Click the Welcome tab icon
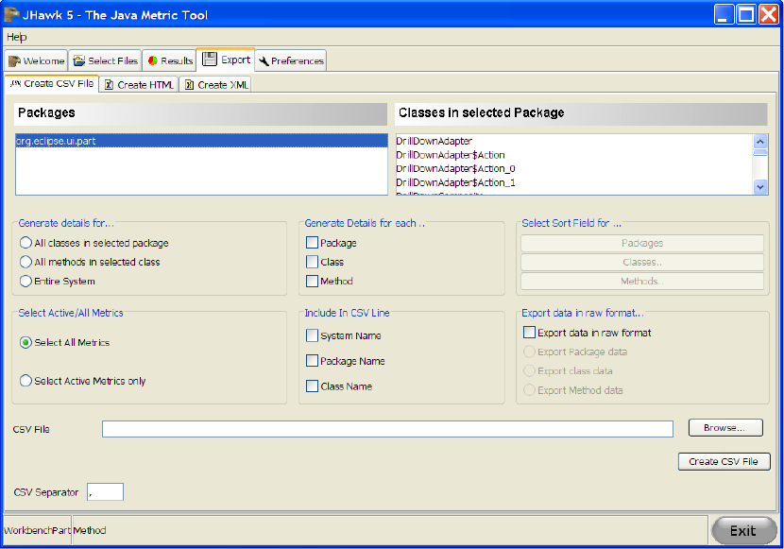This screenshot has width=784, height=549. (14, 61)
